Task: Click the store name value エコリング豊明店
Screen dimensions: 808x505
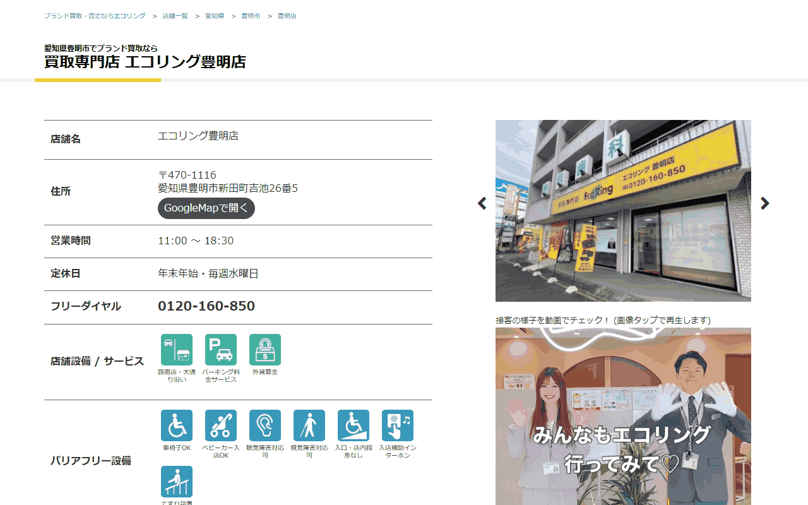Action: (x=198, y=136)
